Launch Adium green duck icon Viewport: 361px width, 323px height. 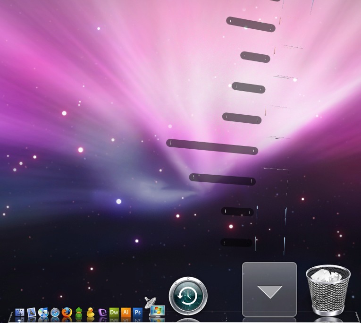coord(79,313)
